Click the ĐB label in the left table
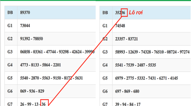The width and height of the screenshot is (191, 106). coord(10,12)
